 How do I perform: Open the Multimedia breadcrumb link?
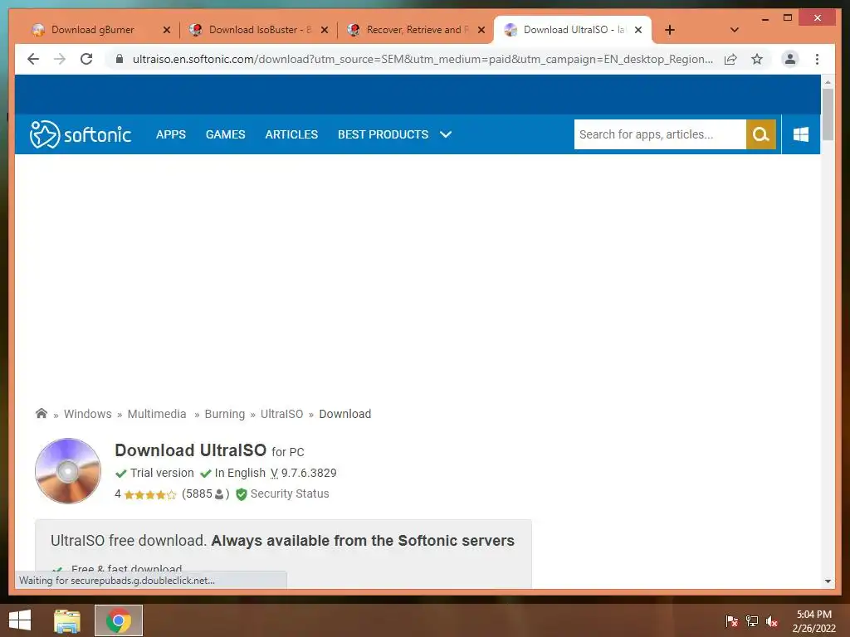pos(157,414)
